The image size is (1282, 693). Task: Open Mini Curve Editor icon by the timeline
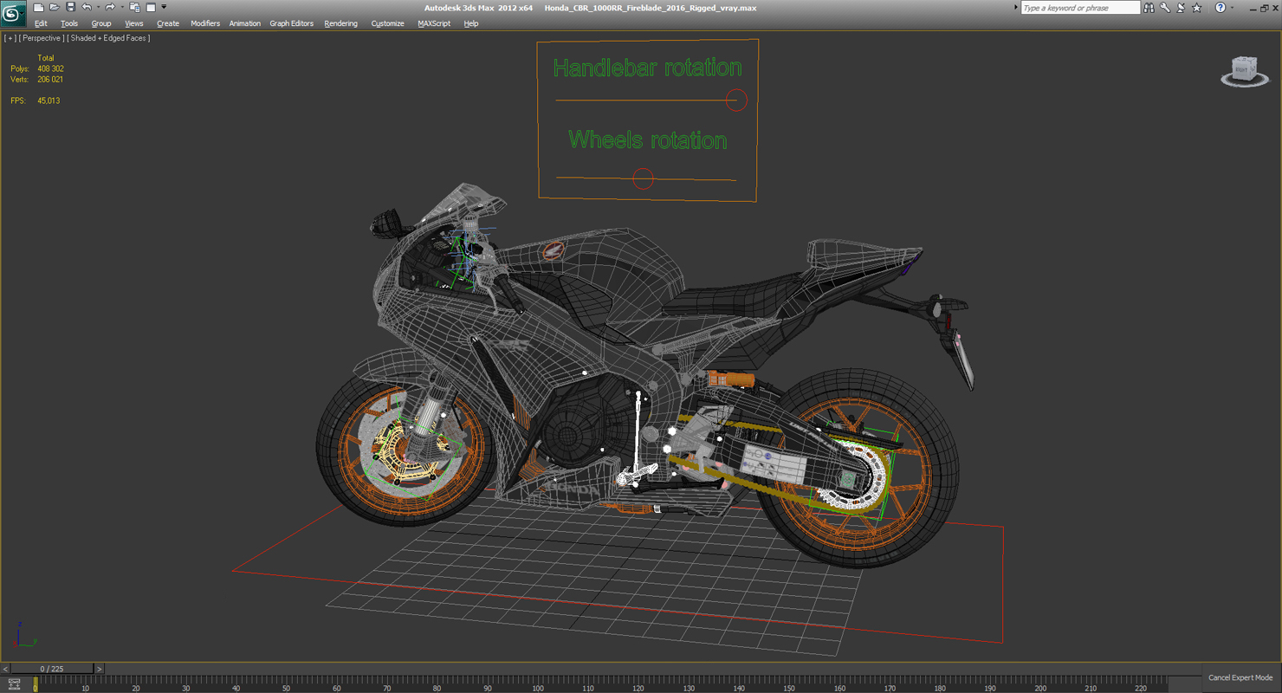coord(14,684)
